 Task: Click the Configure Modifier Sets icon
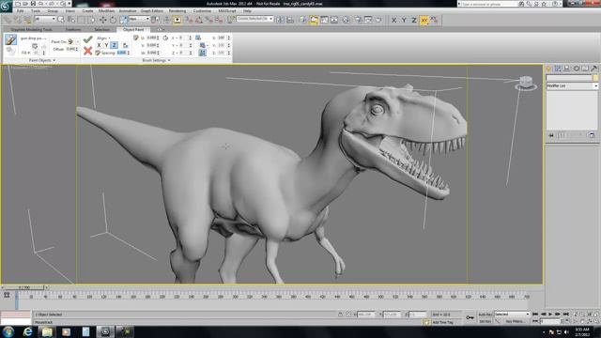[x=592, y=135]
